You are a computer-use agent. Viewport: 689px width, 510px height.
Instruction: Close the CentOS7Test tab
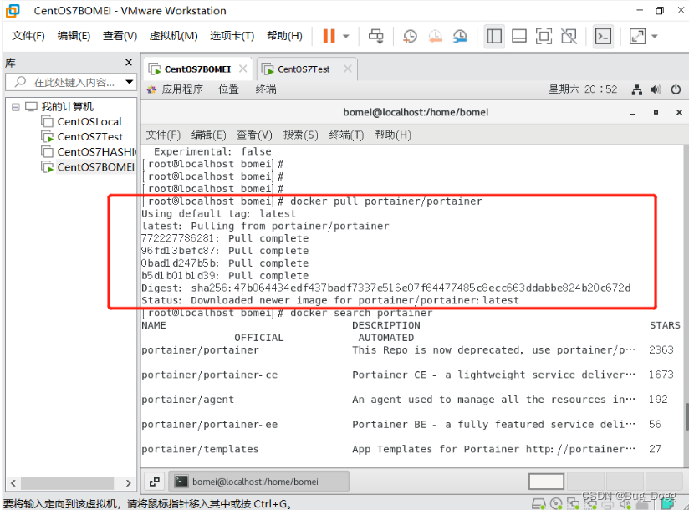point(348,69)
